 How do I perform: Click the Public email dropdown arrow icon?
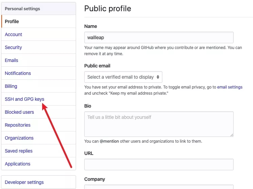click(x=158, y=77)
